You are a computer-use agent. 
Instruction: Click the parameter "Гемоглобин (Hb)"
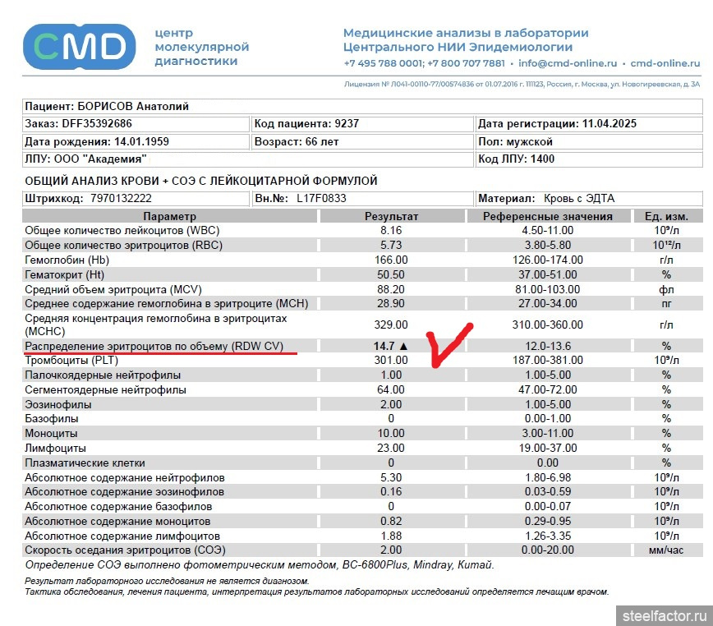[x=67, y=260]
